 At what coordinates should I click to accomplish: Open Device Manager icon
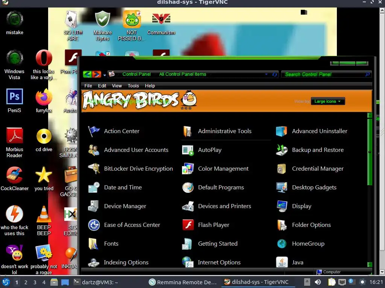click(94, 206)
